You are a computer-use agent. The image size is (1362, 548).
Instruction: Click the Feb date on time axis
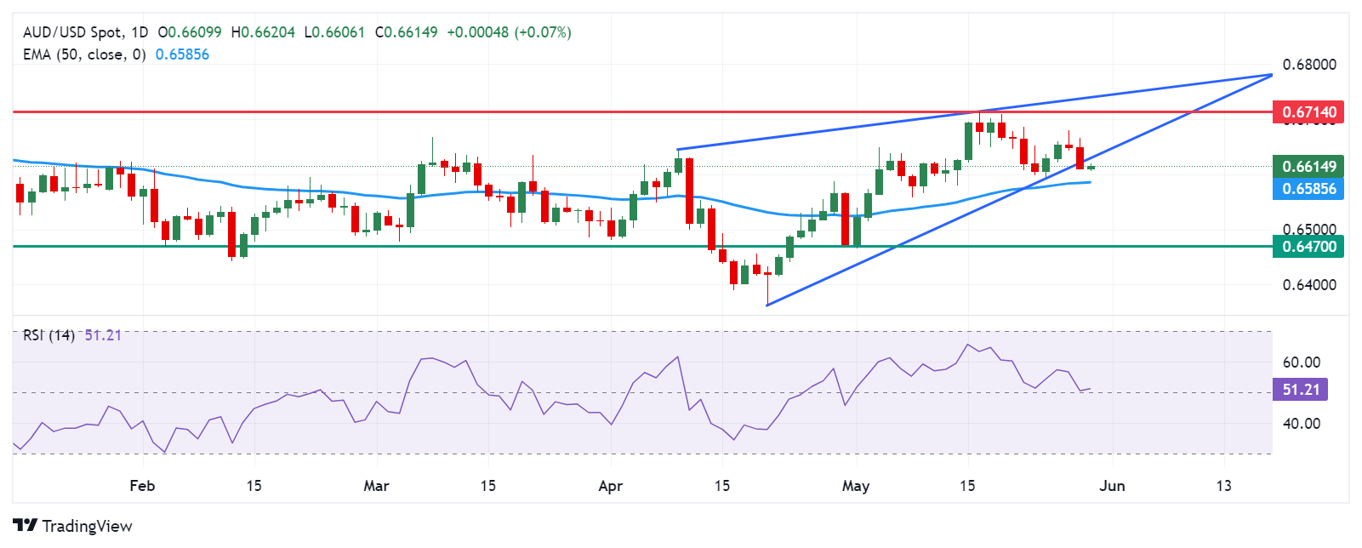pos(142,486)
